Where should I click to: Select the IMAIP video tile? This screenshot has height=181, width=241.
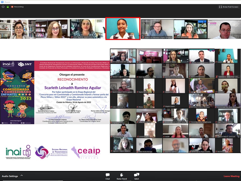click(x=149, y=56)
